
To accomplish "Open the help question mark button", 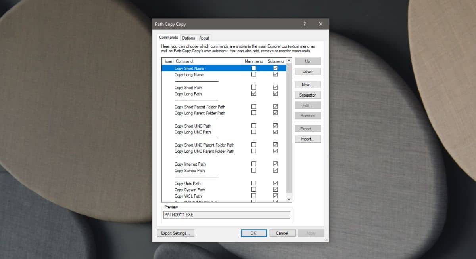I will [x=305, y=24].
